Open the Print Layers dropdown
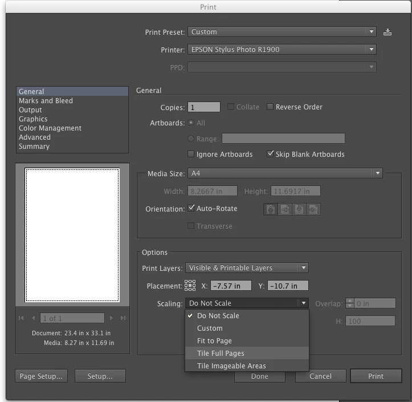This screenshot has height=402, width=412. tap(247, 268)
